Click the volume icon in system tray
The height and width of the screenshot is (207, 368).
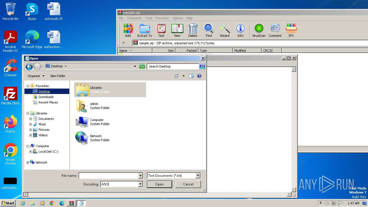pyautogui.click(x=327, y=203)
